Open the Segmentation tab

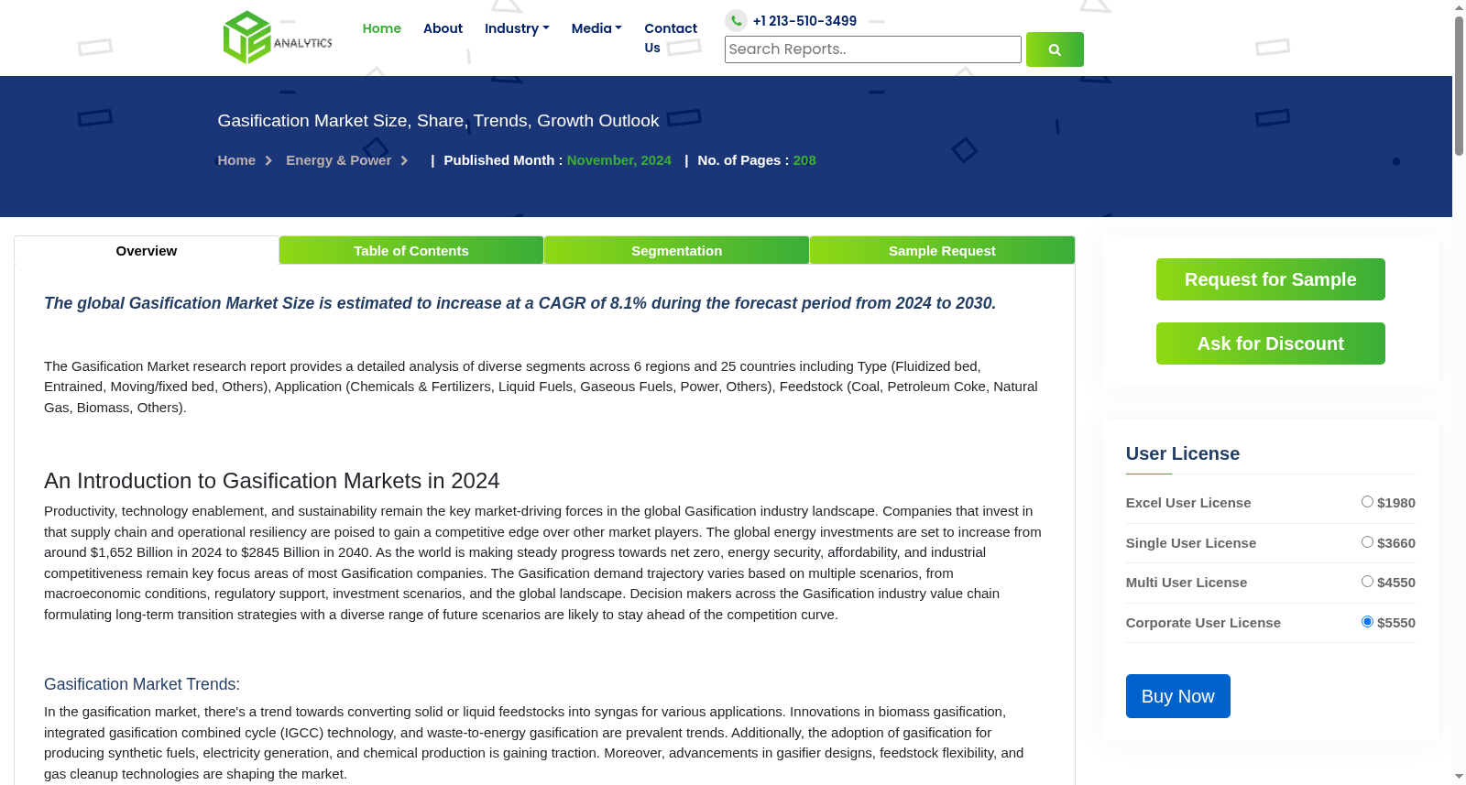tap(676, 250)
